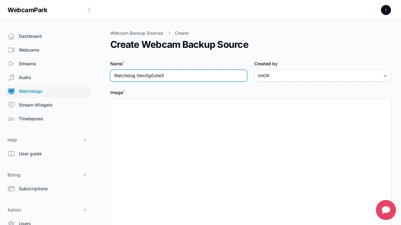The width and height of the screenshot is (401, 225).
Task: Open the Created by dropdown
Action: click(323, 76)
